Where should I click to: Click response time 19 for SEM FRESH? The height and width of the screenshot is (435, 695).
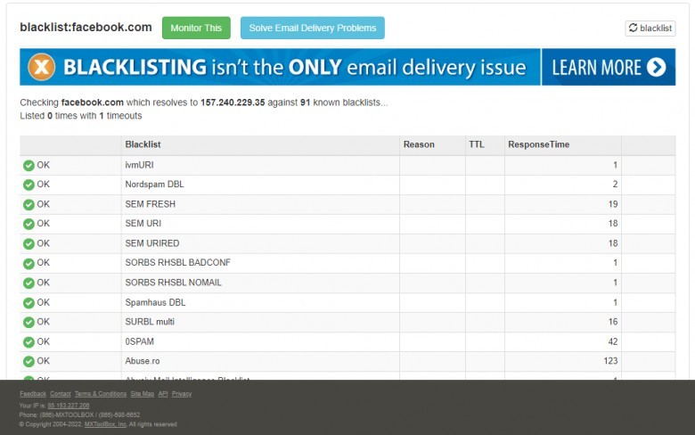pos(613,204)
